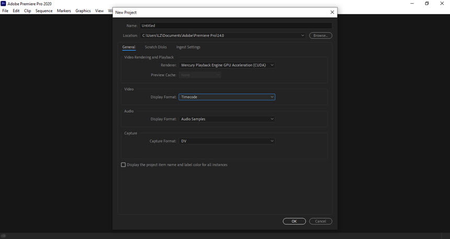Open the disabled Preview Cache dropdown
This screenshot has height=239, width=450.
click(199, 75)
